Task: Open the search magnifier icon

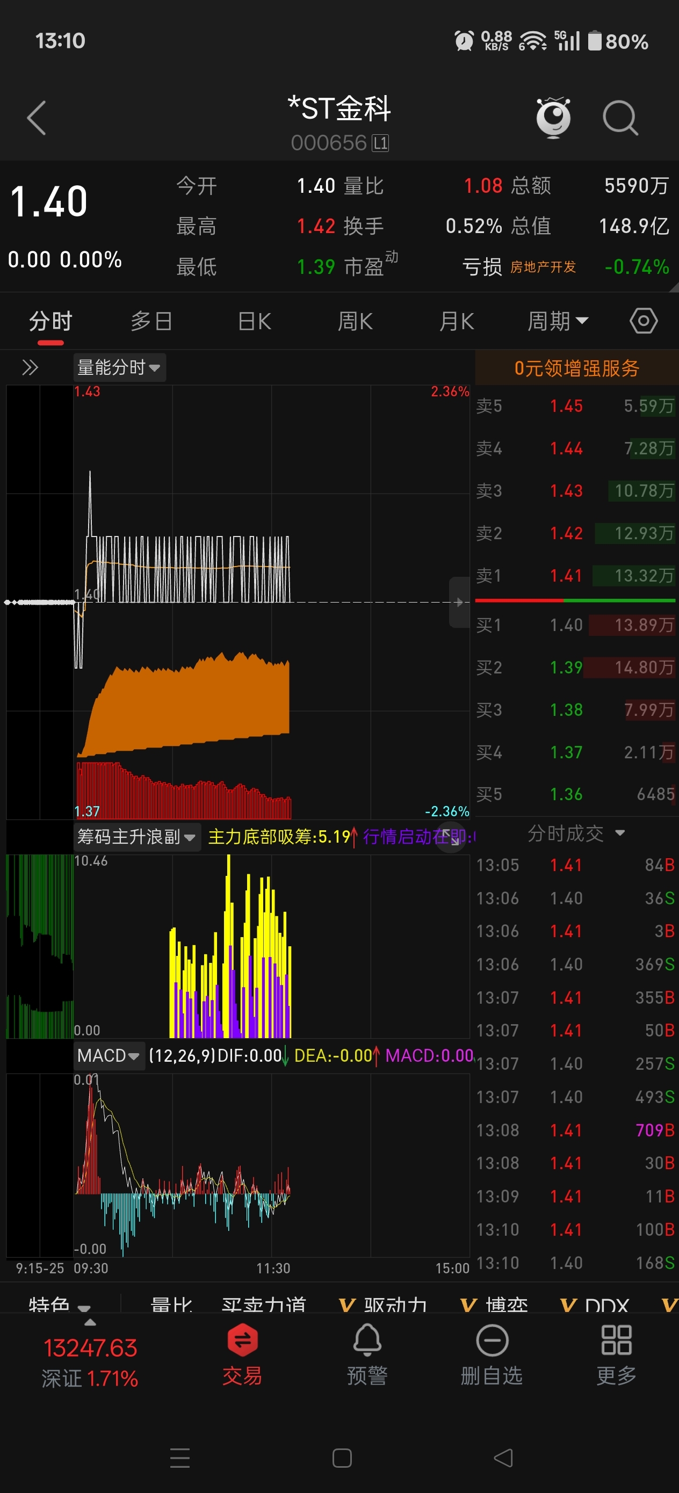Action: coord(620,118)
